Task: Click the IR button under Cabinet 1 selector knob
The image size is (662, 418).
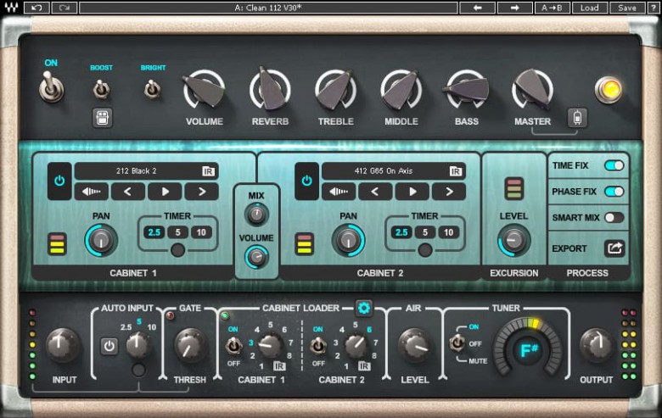Action: (x=279, y=365)
